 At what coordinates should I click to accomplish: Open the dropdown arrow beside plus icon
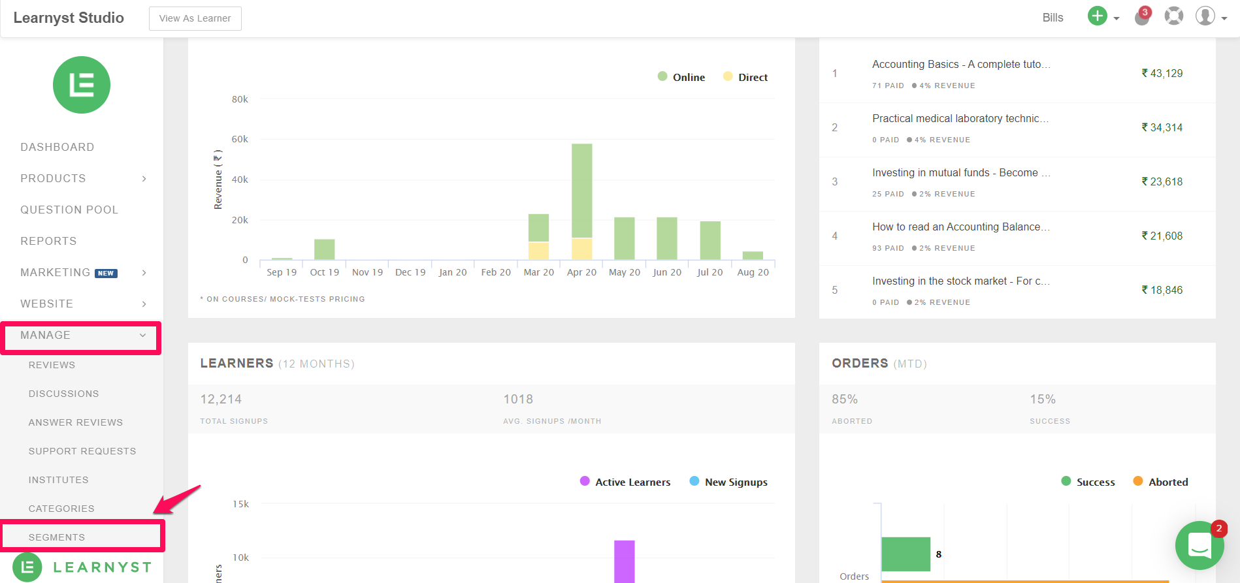[1117, 18]
